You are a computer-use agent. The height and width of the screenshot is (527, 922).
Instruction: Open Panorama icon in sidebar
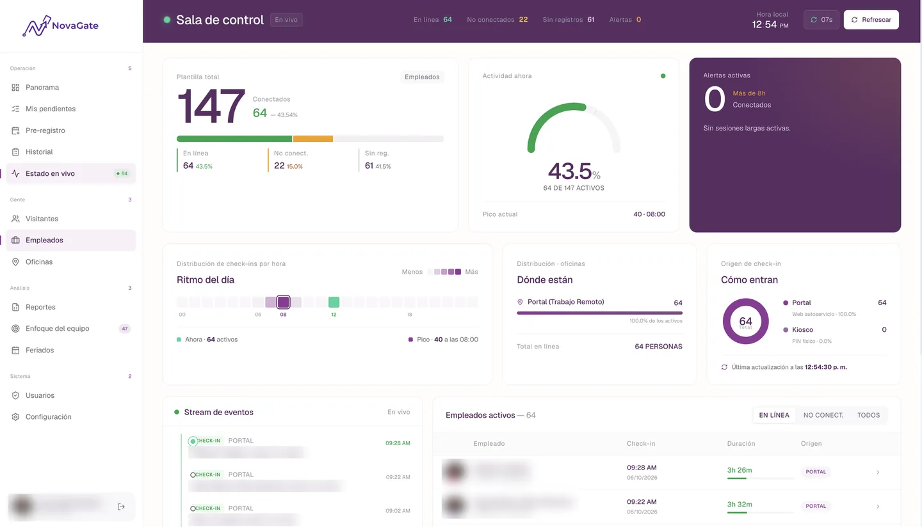(x=15, y=87)
